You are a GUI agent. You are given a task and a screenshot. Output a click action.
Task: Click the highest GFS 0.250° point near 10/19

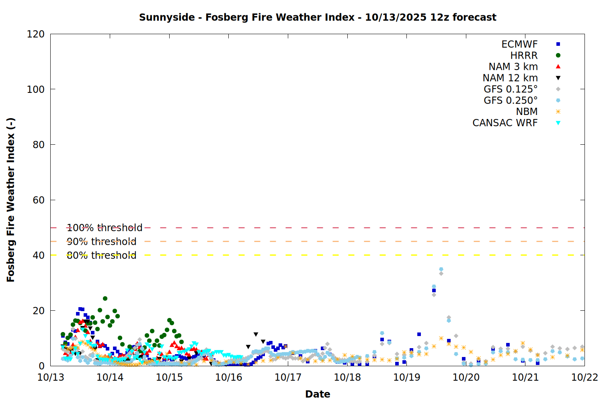pos(441,269)
